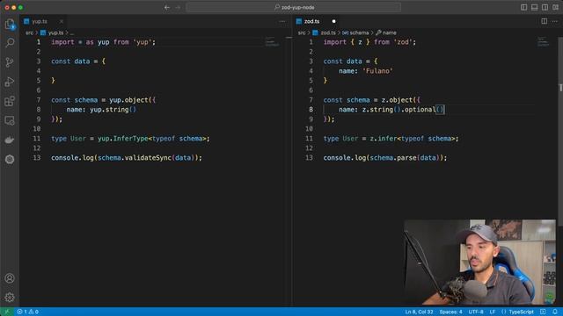Open the Docker view
This screenshot has width=563, height=316.
coord(10,140)
